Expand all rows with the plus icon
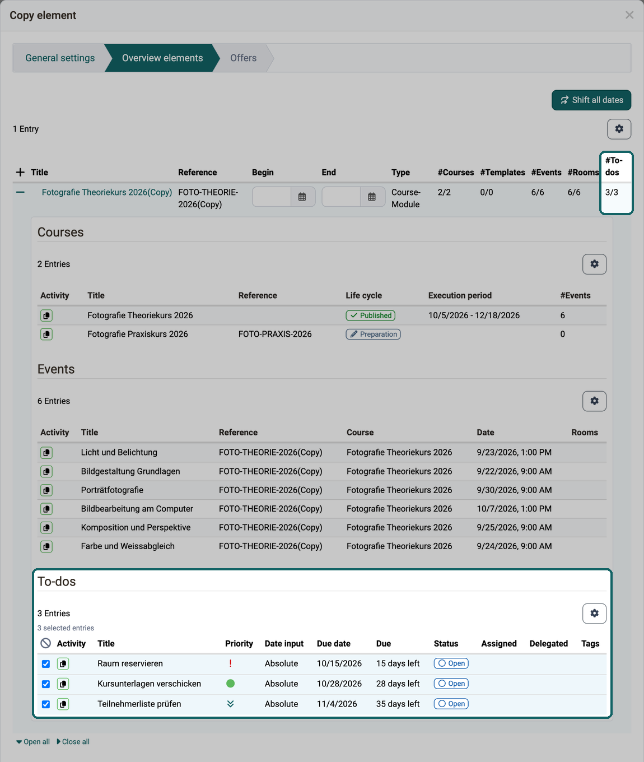644x762 pixels. tap(20, 172)
